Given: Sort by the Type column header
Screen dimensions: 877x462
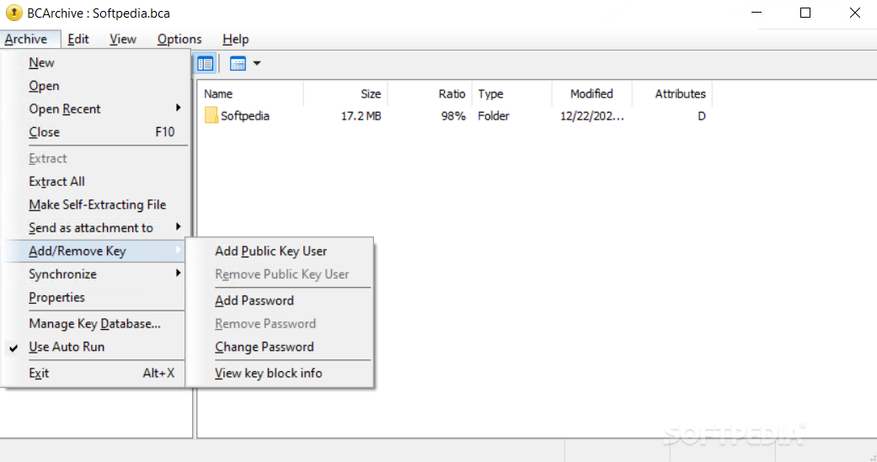Looking at the screenshot, I should (x=511, y=94).
